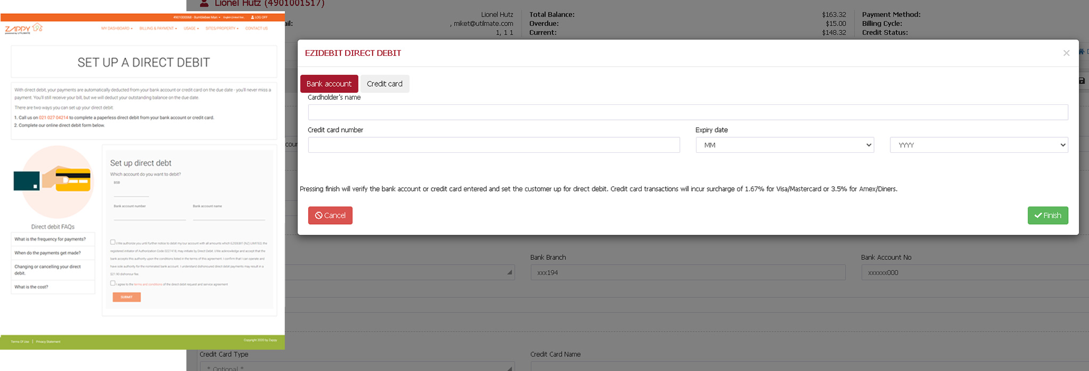Focus the Credit card number field
1089x371 pixels.
(x=494, y=145)
